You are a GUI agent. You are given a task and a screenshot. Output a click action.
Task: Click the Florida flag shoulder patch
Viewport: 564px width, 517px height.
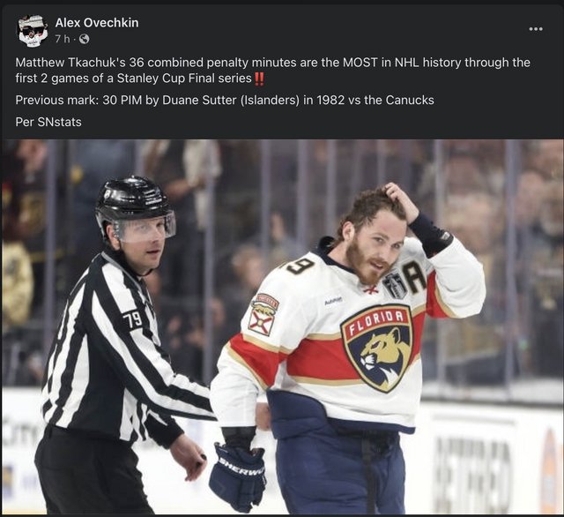pyautogui.click(x=263, y=314)
